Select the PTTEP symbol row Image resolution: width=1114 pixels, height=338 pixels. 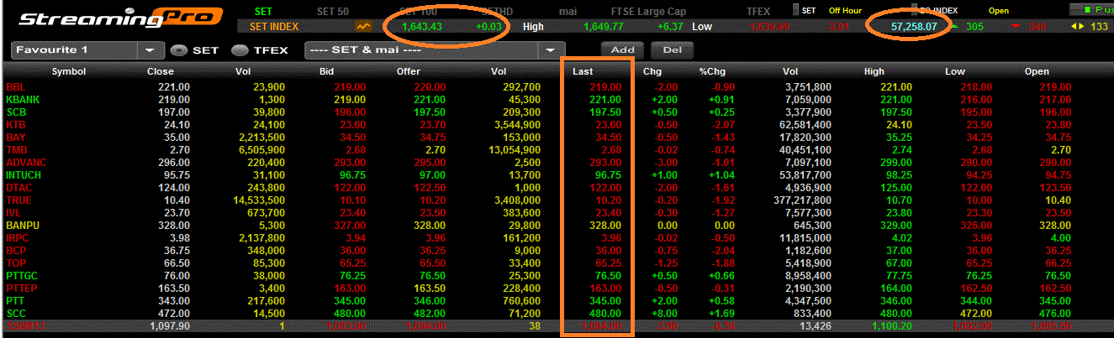click(557, 288)
